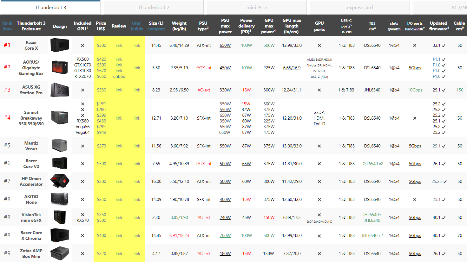Open the HP Omen Accelerator image
The image size is (467, 262).
point(60,181)
